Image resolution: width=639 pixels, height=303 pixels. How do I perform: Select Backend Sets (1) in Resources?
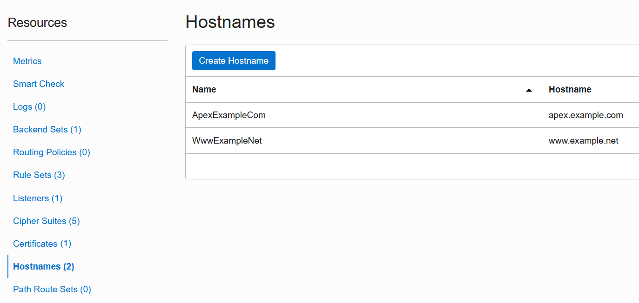pos(47,130)
